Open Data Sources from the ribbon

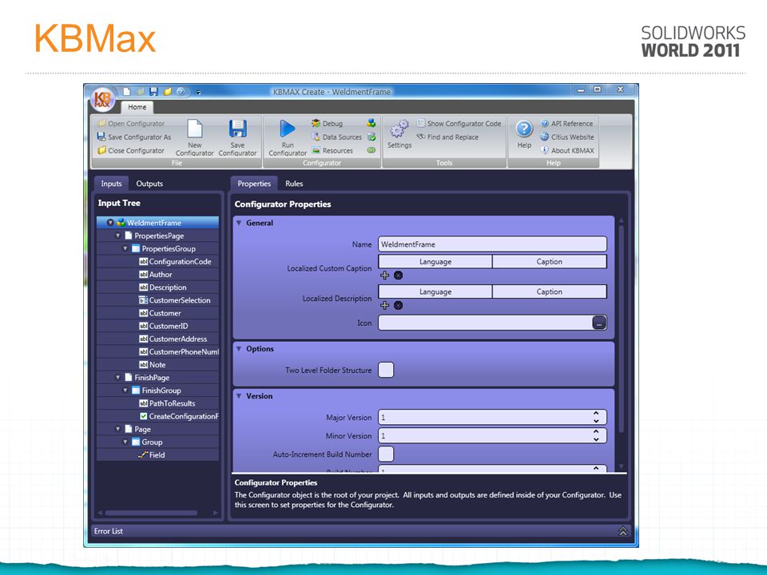click(x=337, y=137)
